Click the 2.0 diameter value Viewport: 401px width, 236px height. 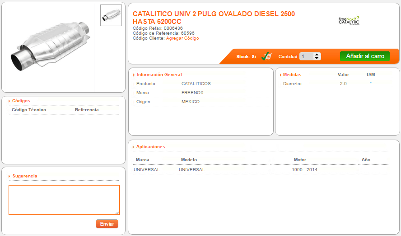[343, 84]
